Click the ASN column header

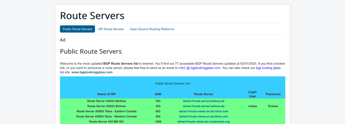pos(158,94)
